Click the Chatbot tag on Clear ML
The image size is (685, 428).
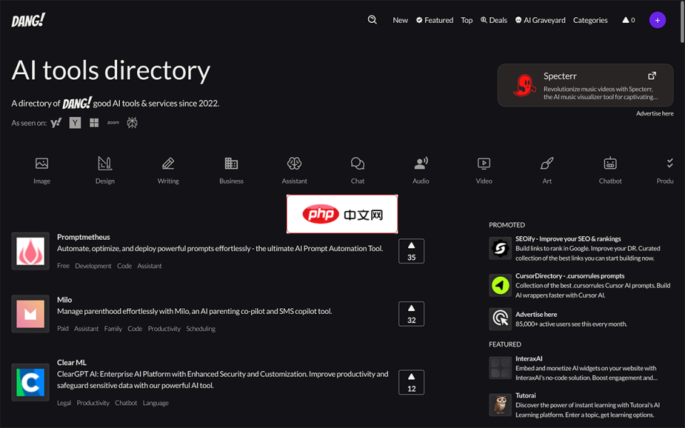point(126,402)
